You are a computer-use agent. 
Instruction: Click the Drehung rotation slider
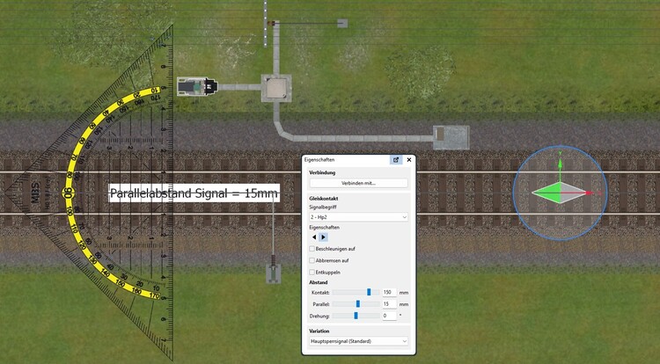(356, 316)
